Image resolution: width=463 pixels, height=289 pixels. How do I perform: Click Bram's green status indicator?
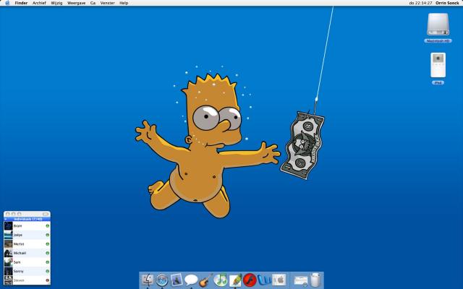click(47, 226)
